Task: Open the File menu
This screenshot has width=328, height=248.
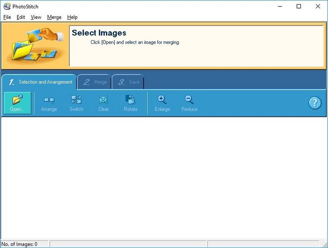Action: click(7, 17)
